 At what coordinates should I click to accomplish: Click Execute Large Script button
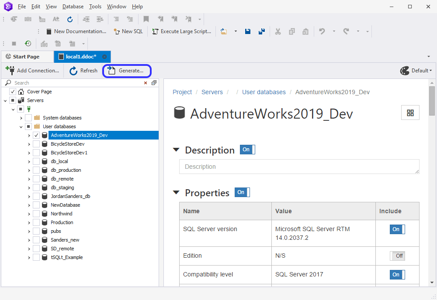coord(182,31)
